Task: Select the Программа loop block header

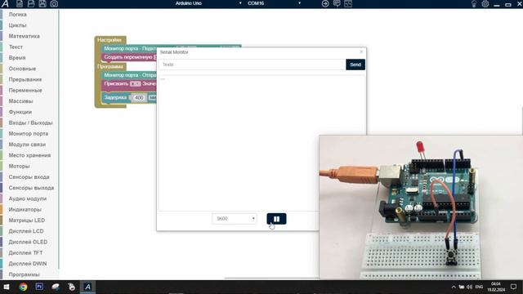Action: pyautogui.click(x=110, y=67)
